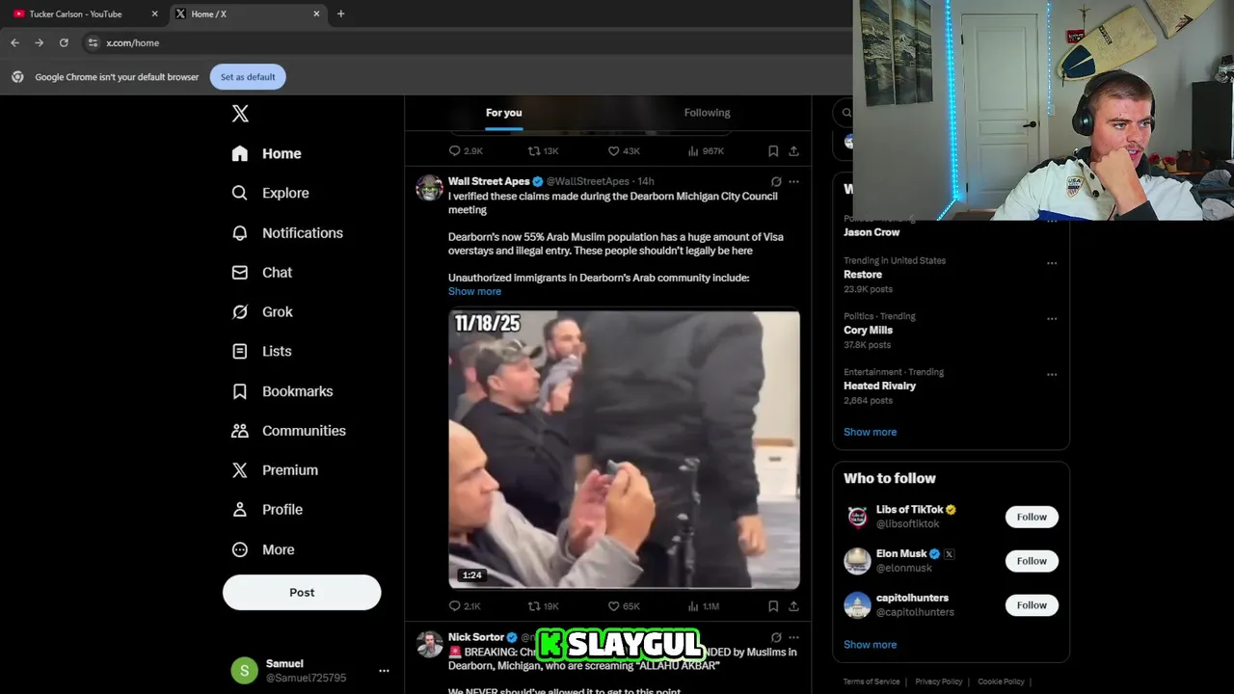Click the X logo in sidebar
Screen dimensions: 1234x694
[x=240, y=114]
